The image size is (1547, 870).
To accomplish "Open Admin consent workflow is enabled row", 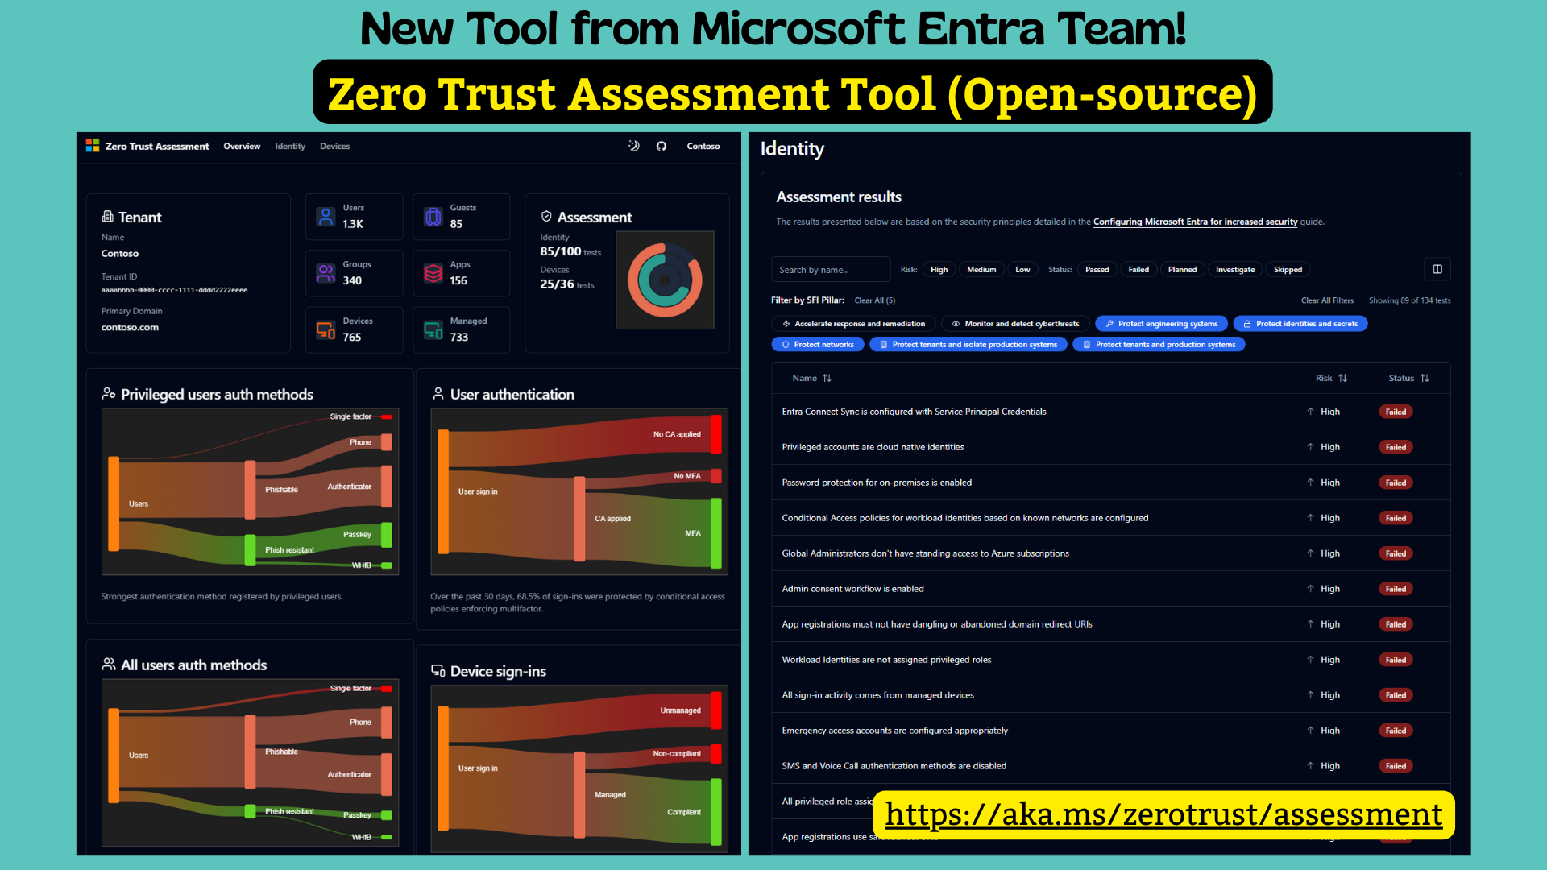I will 1111,589.
